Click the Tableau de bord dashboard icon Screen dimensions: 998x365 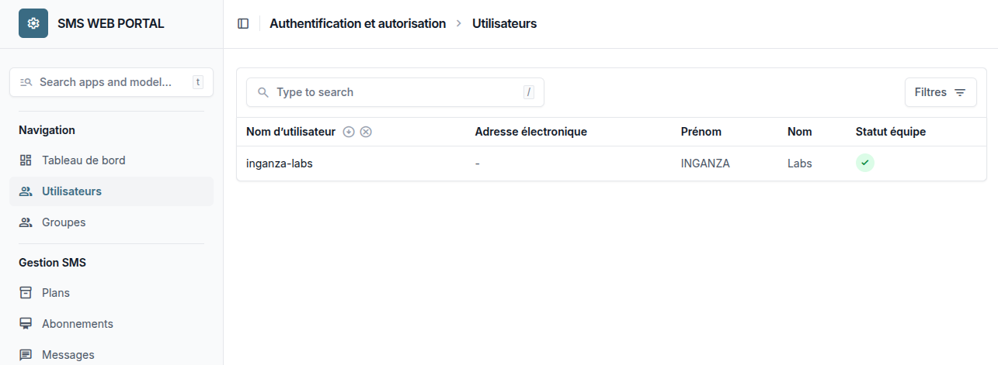(26, 160)
